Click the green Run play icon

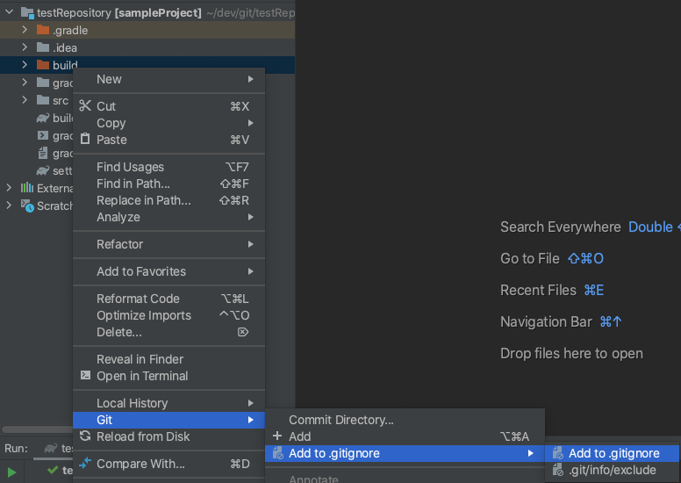coord(12,472)
